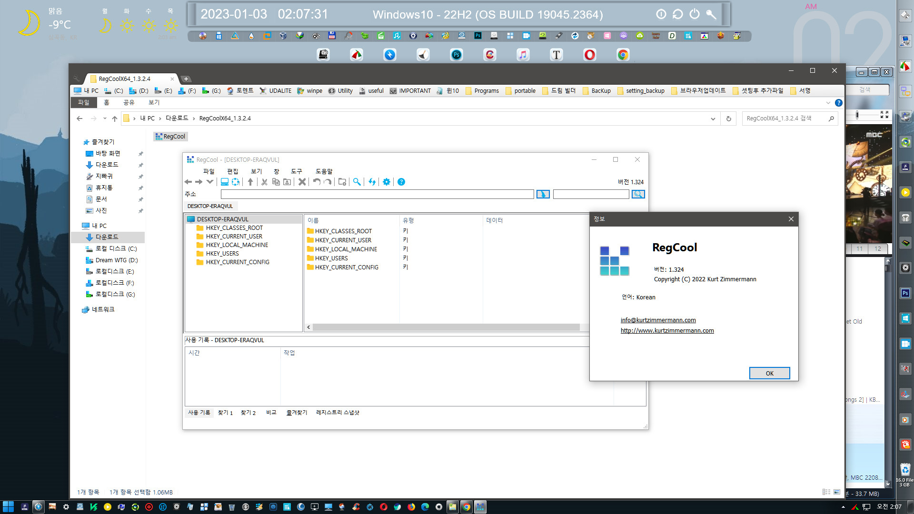Open the 공유 ribbon tab in Explorer
The height and width of the screenshot is (514, 914).
(129, 102)
